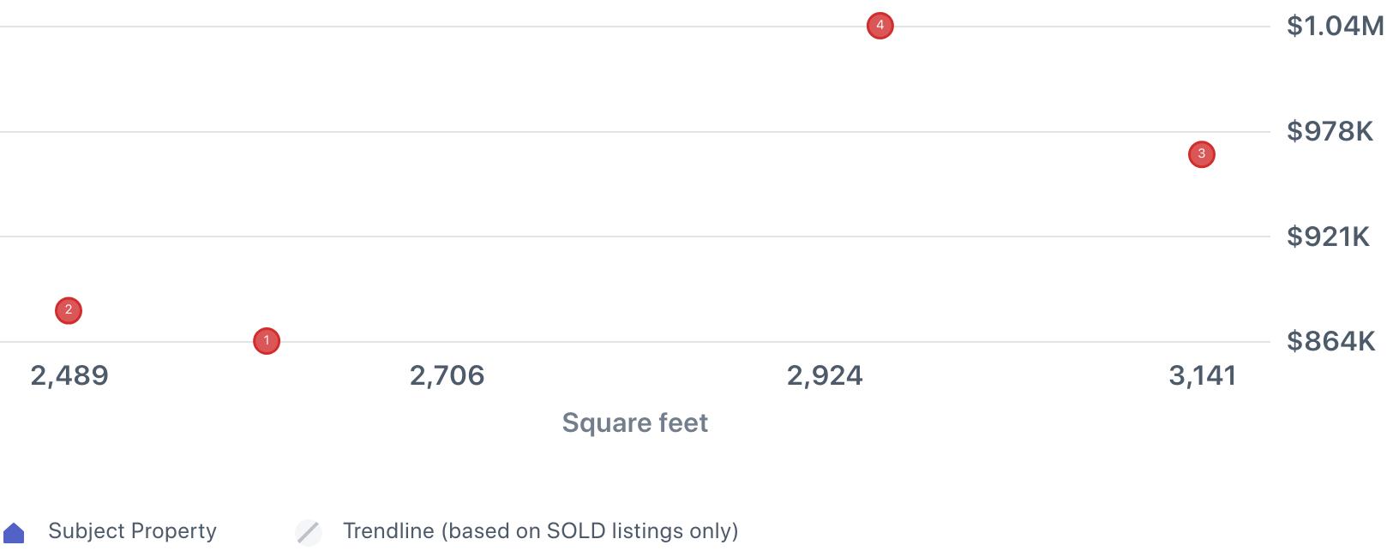Click the 2,924 square feet label

click(x=825, y=375)
